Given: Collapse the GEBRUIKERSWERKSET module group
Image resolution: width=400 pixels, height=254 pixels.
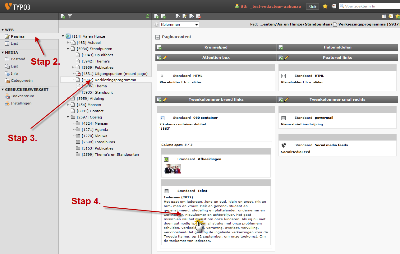Looking at the screenshot, I should (3, 90).
